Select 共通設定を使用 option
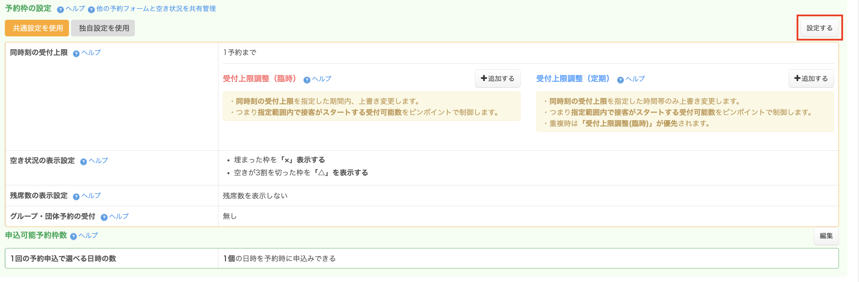 37,28
